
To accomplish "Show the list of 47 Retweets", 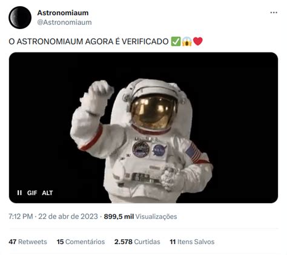I will (28, 242).
